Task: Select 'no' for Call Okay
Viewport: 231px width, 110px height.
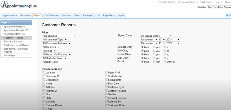Action: [x=165, y=51]
